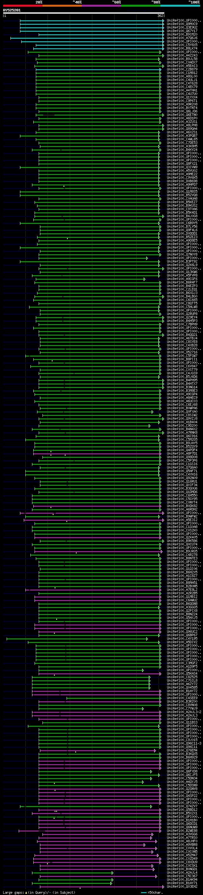Open last hit UniRef100_Q03EH2
This screenshot has height=895, width=203.
pos(182,886)
